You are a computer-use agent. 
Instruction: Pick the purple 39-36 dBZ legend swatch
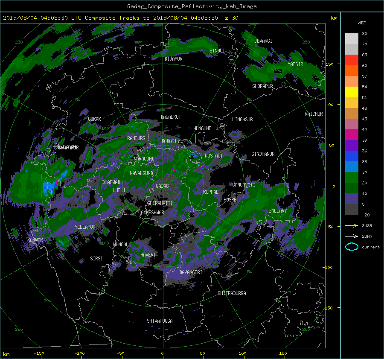pos(352,146)
